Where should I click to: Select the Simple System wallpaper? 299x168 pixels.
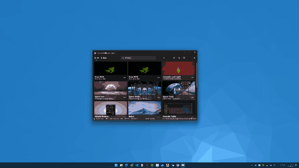pos(111,108)
